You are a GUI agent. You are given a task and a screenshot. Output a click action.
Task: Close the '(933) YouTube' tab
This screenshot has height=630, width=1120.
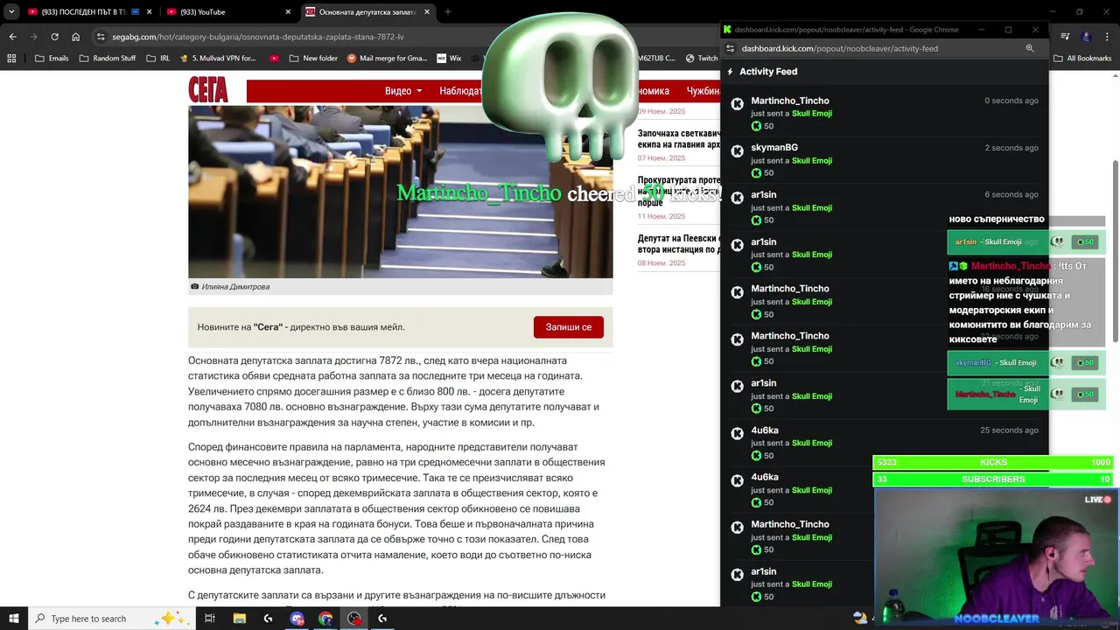pyautogui.click(x=288, y=12)
